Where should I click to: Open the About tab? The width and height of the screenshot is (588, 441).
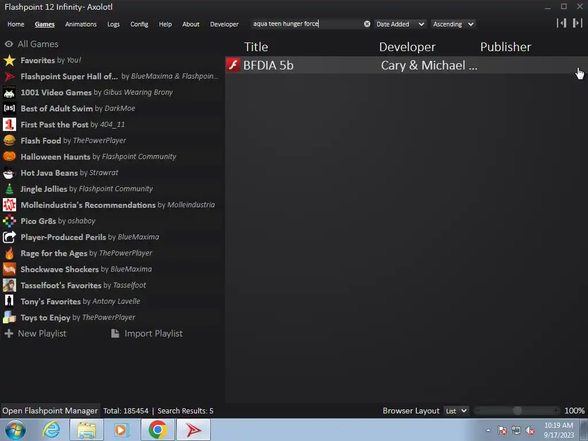(x=191, y=24)
